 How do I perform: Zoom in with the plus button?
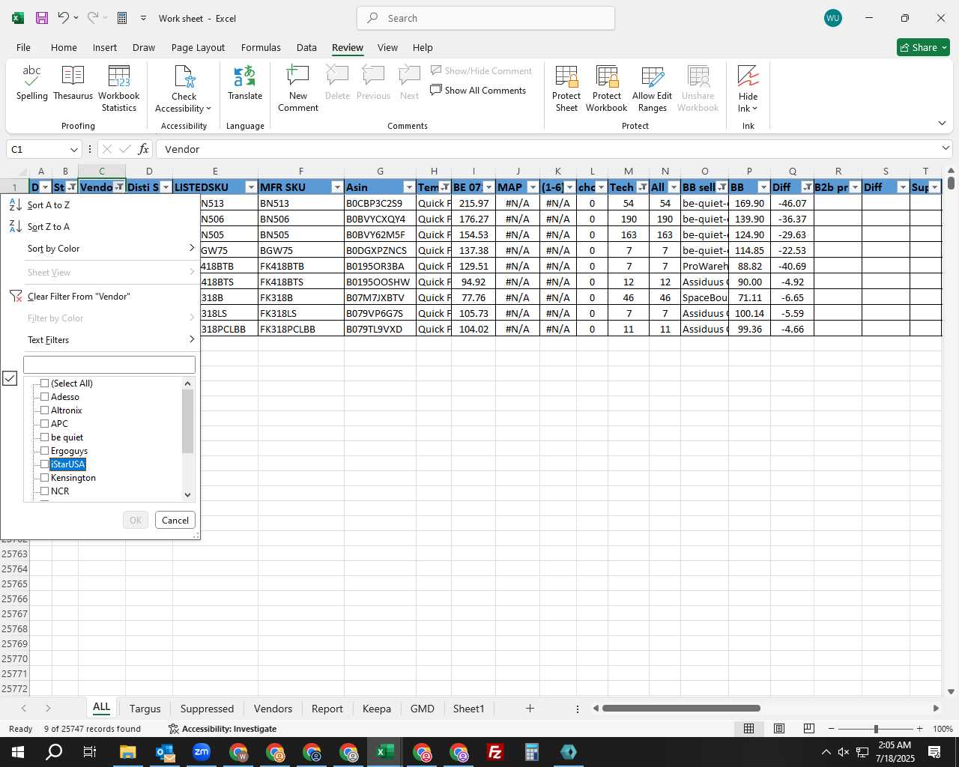pyautogui.click(x=919, y=729)
